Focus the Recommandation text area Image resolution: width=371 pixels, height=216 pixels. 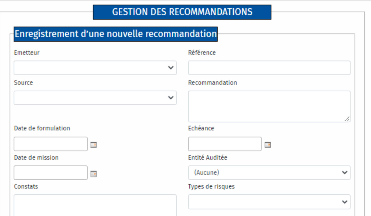click(x=269, y=106)
